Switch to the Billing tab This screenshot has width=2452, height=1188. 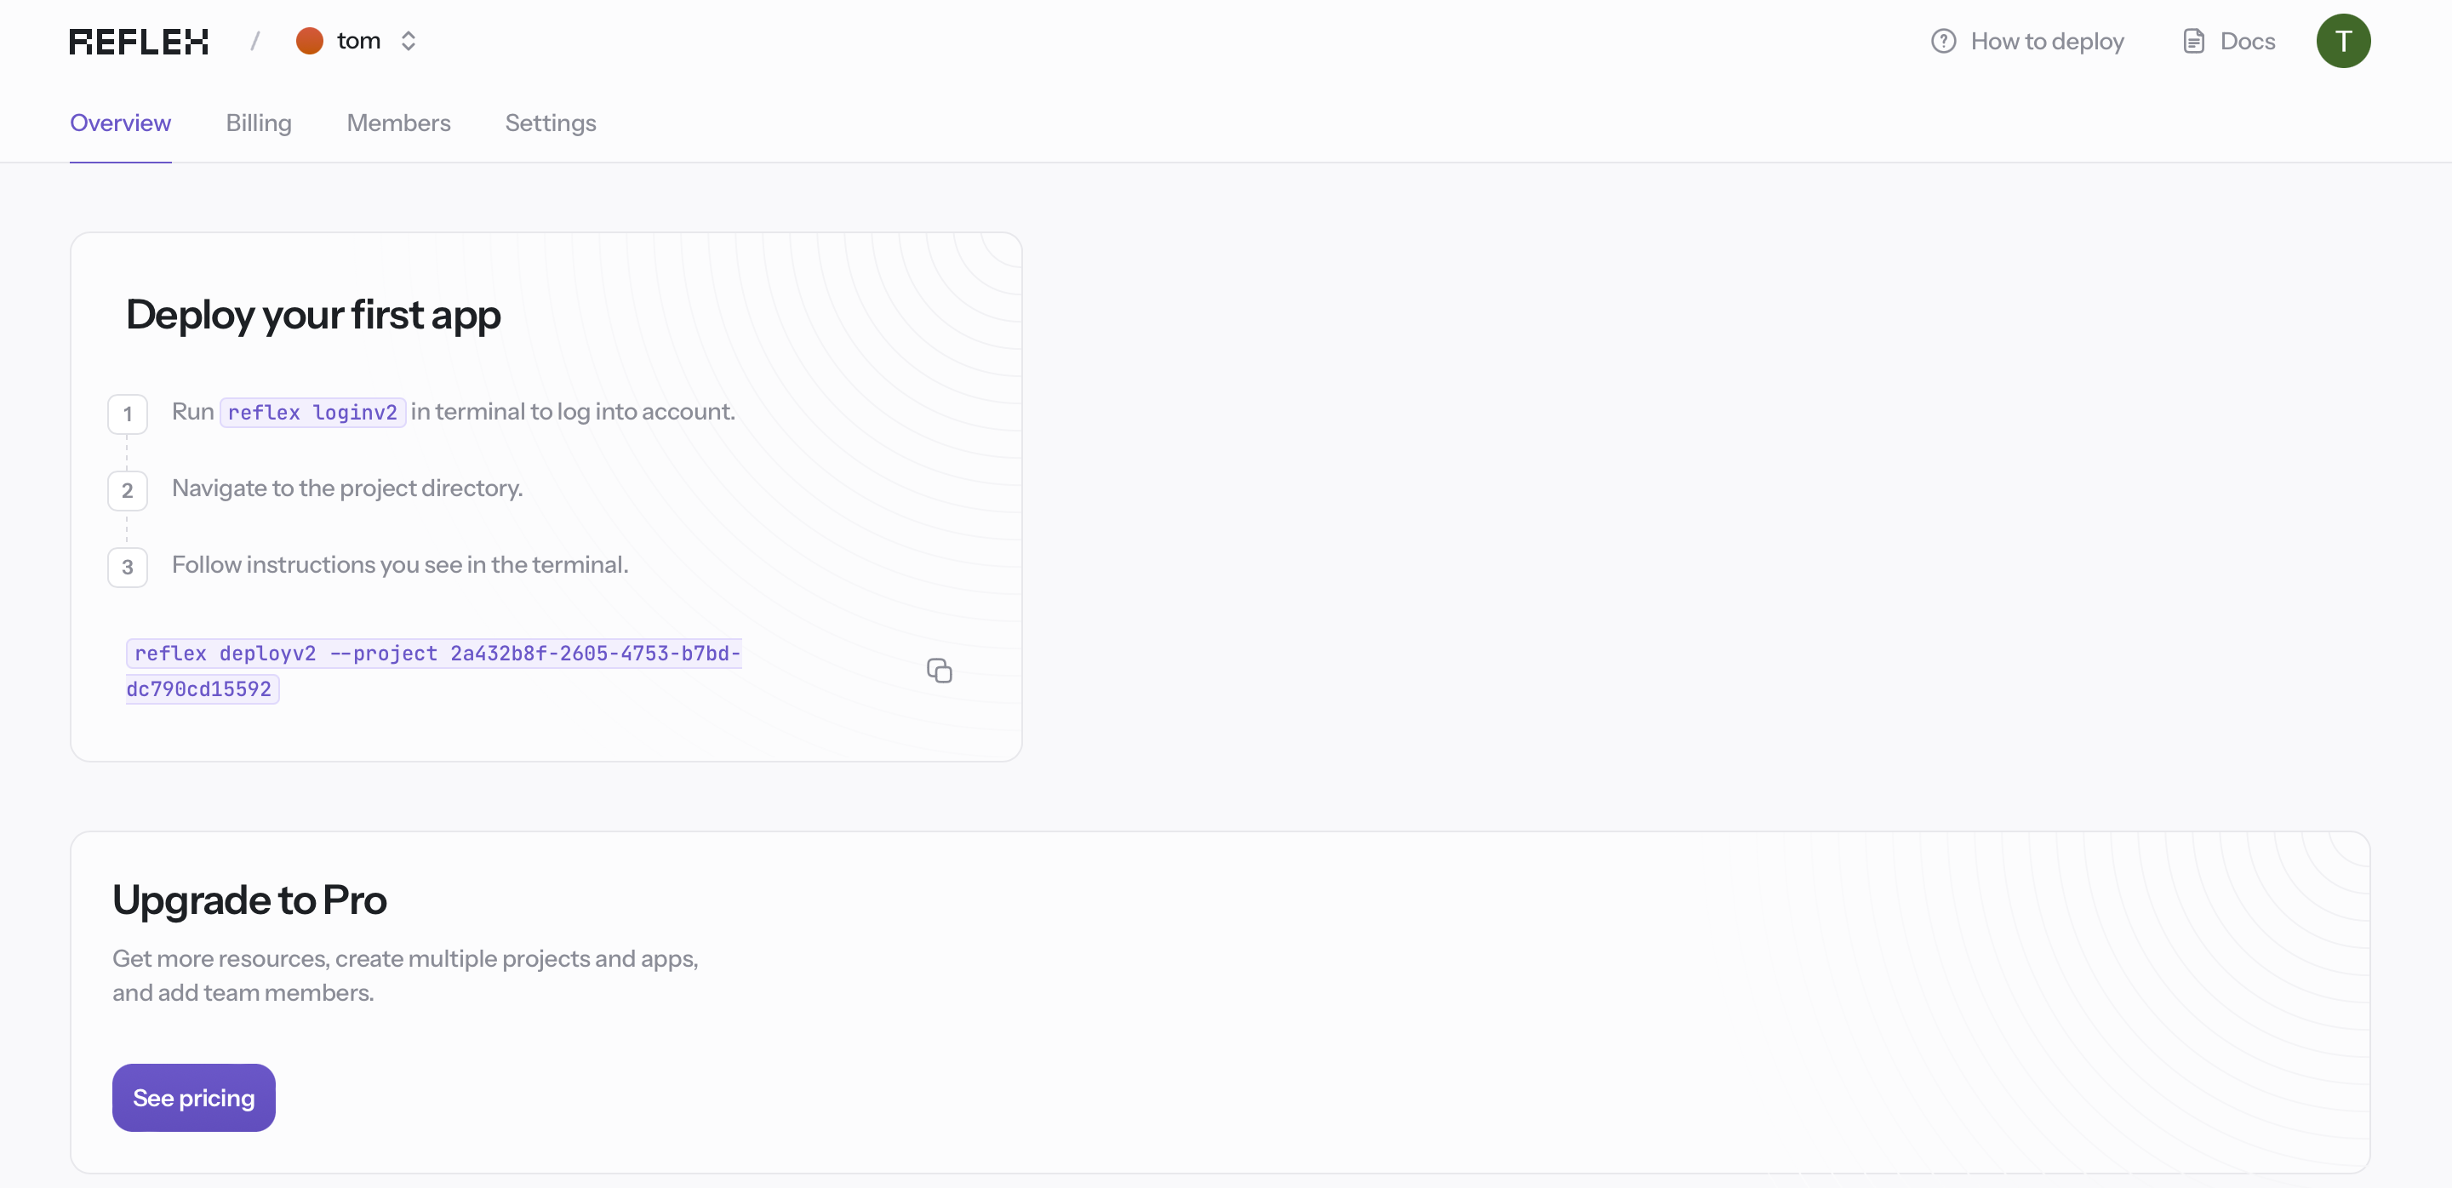(x=258, y=123)
